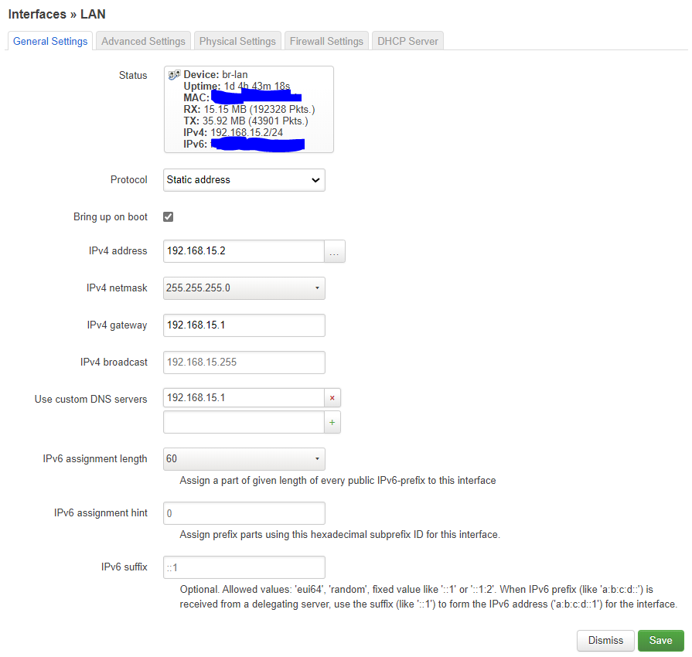
Task: Select the General Settings tab
Action: coord(50,42)
